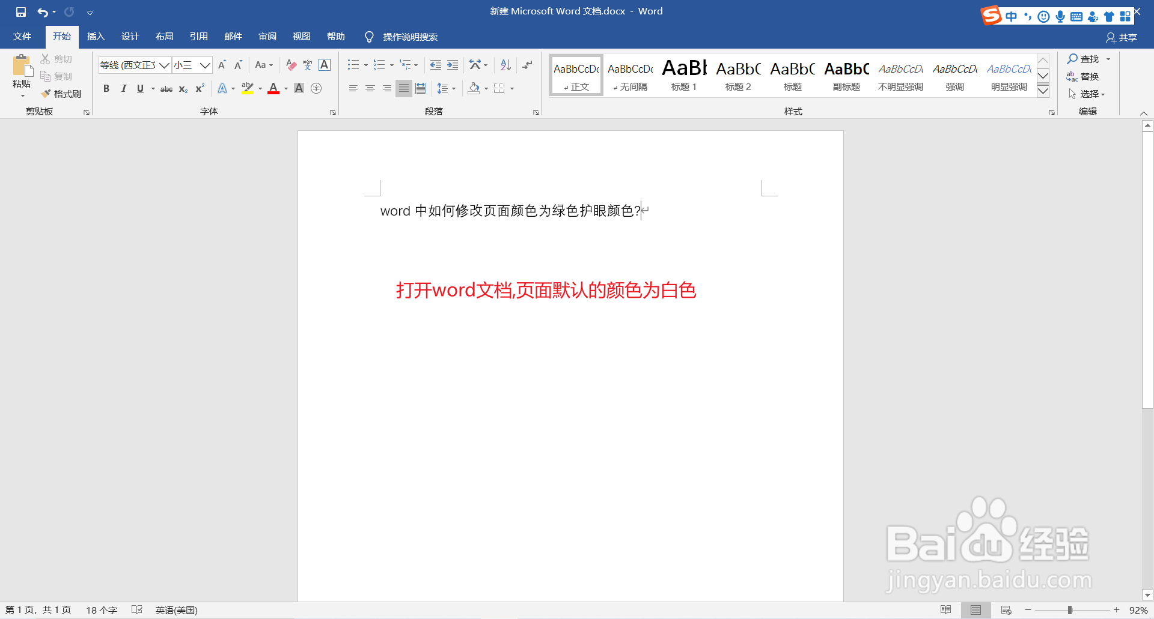Click the spelling check icon in status bar
This screenshot has width=1154, height=619.
click(x=137, y=610)
